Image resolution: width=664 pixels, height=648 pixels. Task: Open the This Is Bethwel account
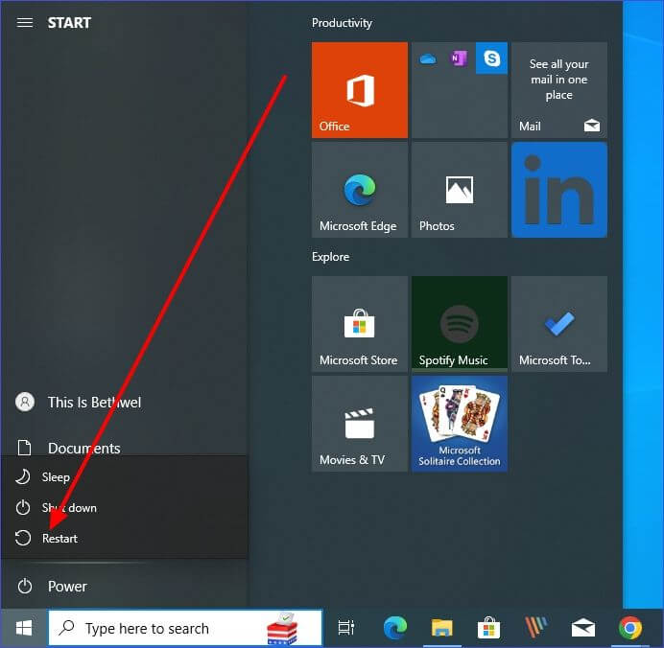[x=124, y=402]
